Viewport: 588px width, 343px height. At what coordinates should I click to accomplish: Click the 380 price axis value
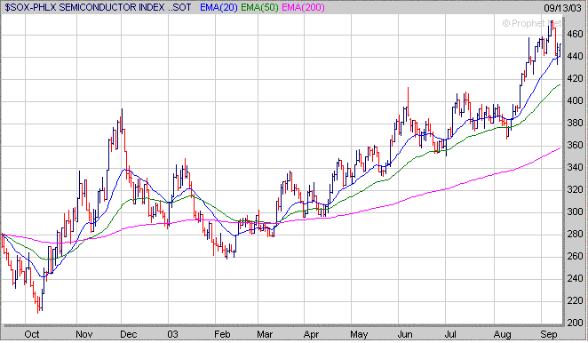pos(575,123)
